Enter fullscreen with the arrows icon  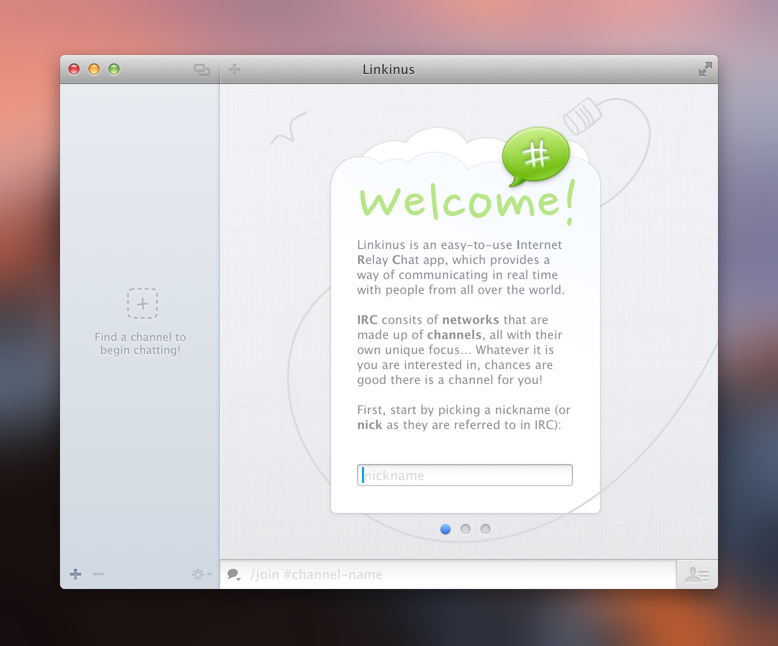pyautogui.click(x=705, y=69)
